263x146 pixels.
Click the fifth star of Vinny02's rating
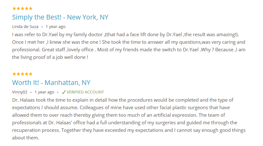pos(31,74)
